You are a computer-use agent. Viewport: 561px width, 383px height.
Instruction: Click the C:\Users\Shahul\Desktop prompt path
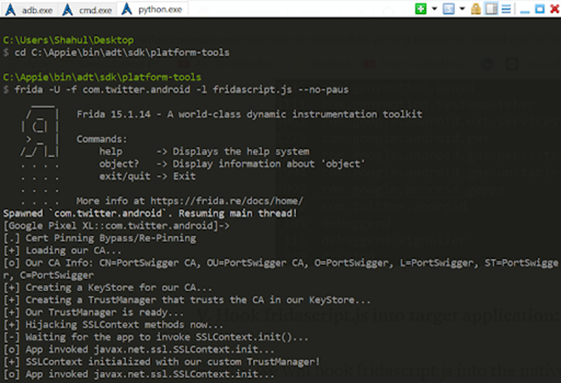tap(68, 40)
